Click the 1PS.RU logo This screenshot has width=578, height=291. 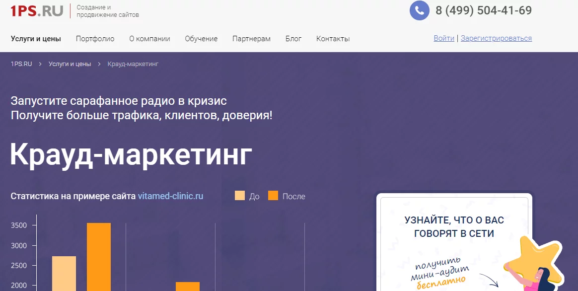[x=37, y=11]
